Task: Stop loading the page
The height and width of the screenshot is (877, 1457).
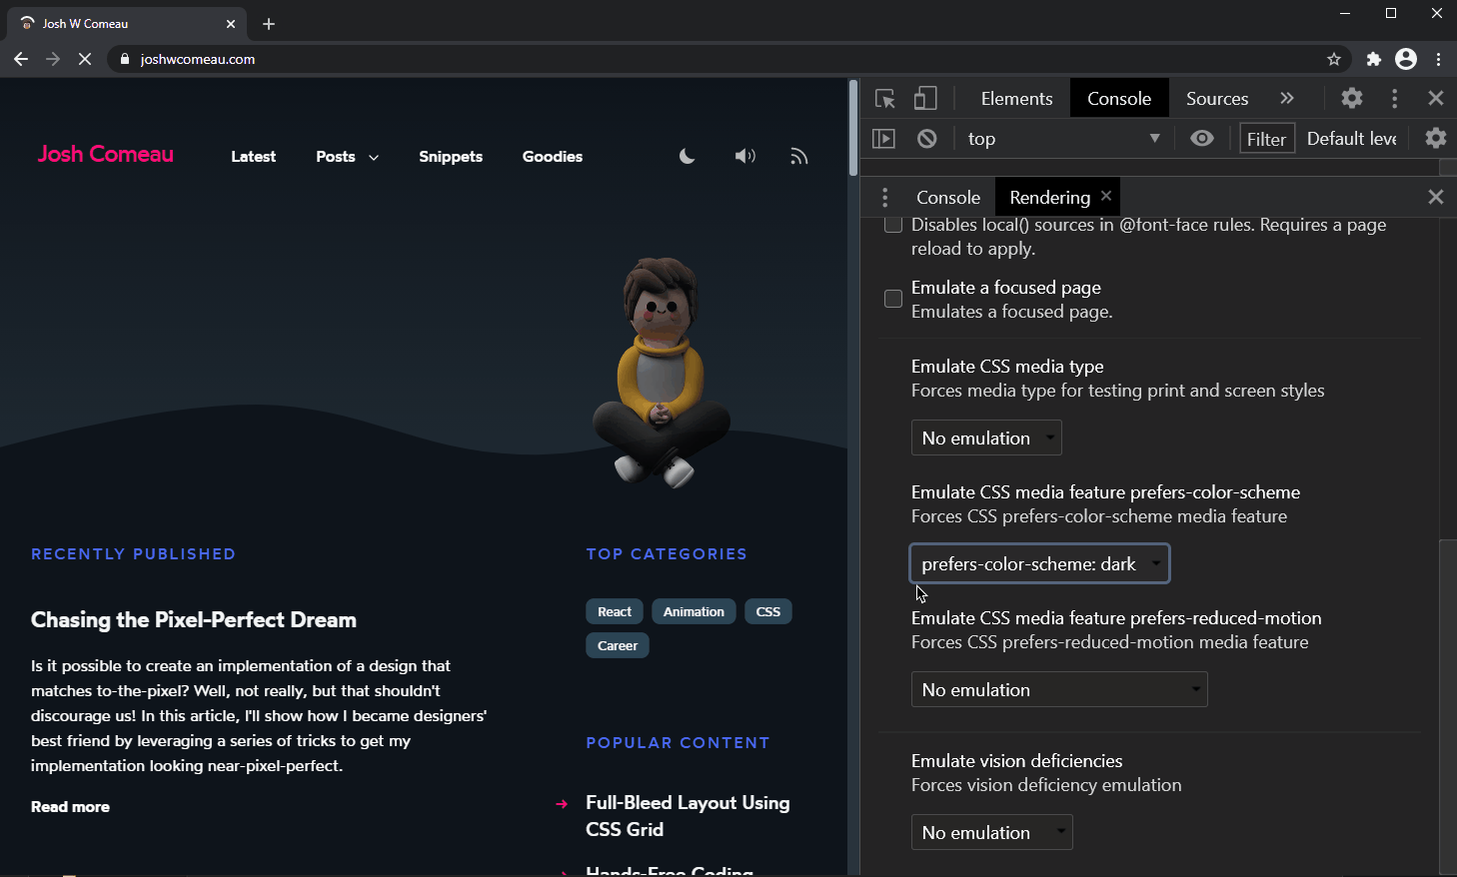Action: coord(85,59)
